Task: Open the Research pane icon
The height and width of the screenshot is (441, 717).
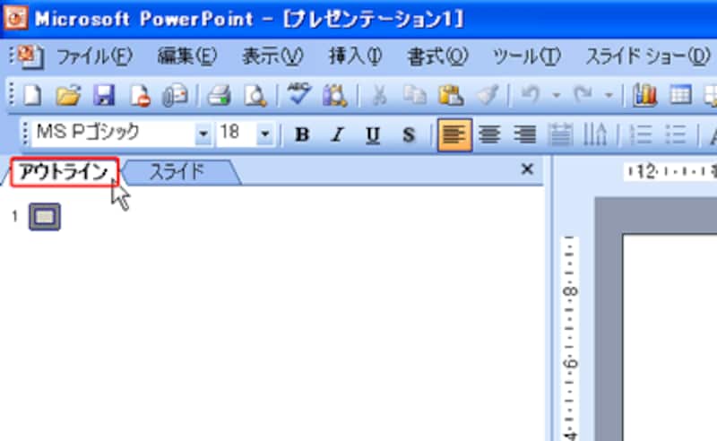Action: tap(334, 96)
